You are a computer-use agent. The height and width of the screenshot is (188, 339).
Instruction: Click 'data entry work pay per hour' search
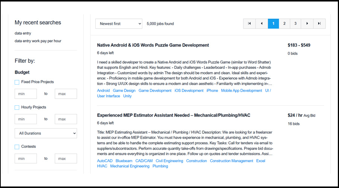point(38,41)
